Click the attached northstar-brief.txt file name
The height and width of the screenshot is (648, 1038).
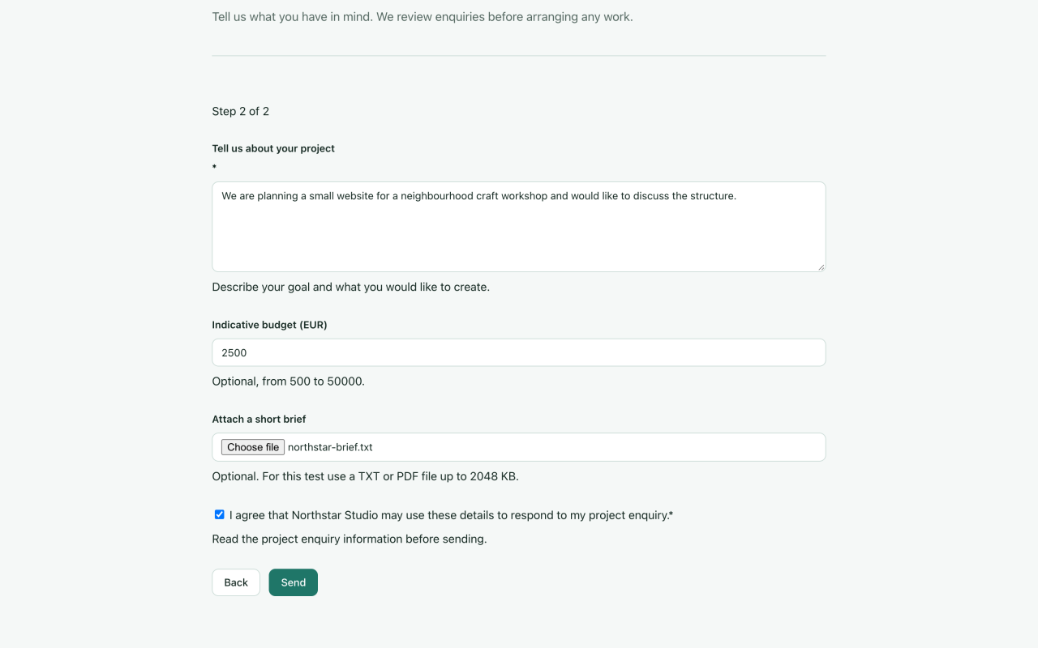(x=330, y=447)
